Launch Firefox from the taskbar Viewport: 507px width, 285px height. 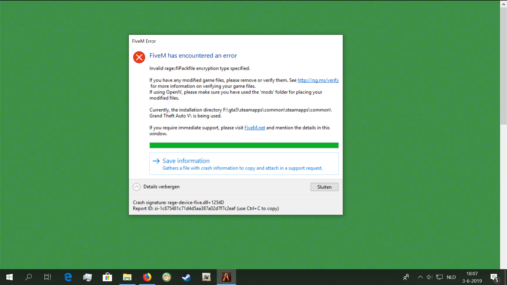point(147,277)
